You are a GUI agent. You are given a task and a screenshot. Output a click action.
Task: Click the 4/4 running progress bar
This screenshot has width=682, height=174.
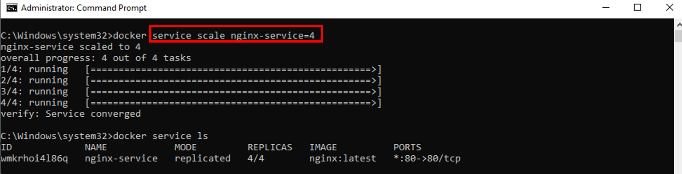234,103
